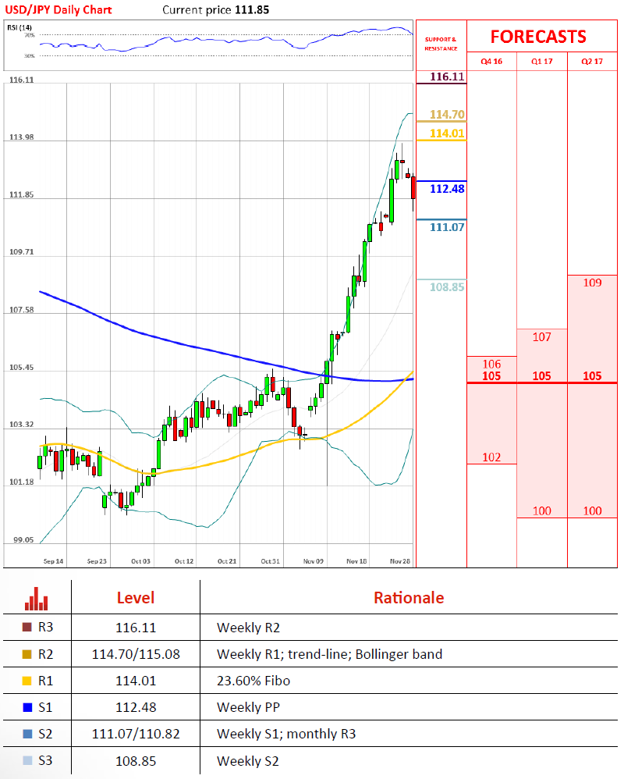The width and height of the screenshot is (624, 779).
Task: Click the 'Nov 09' date axis label
Action: click(x=314, y=561)
